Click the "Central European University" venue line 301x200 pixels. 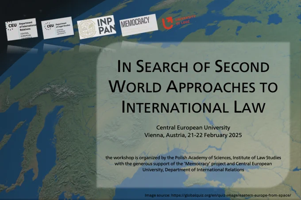(193, 128)
